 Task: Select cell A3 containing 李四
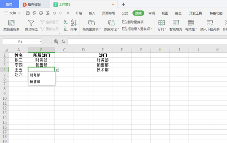point(19,65)
